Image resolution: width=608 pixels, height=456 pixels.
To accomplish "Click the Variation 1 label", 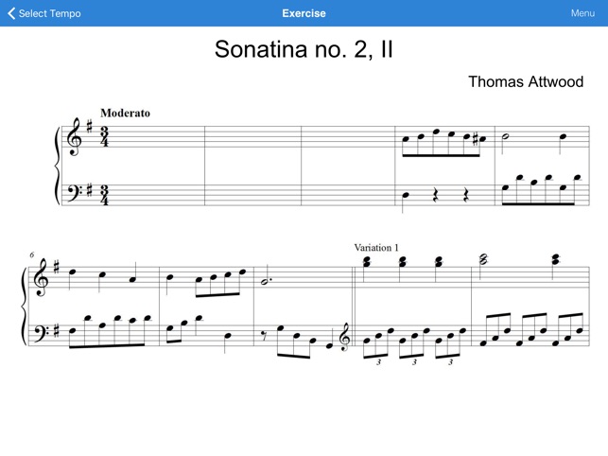I will (x=376, y=248).
